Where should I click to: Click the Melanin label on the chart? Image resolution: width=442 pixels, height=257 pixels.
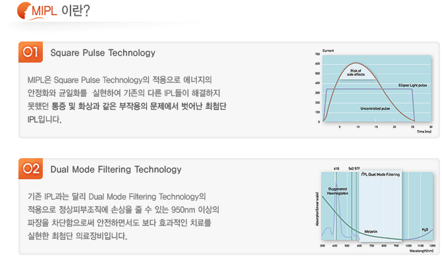(x=371, y=231)
